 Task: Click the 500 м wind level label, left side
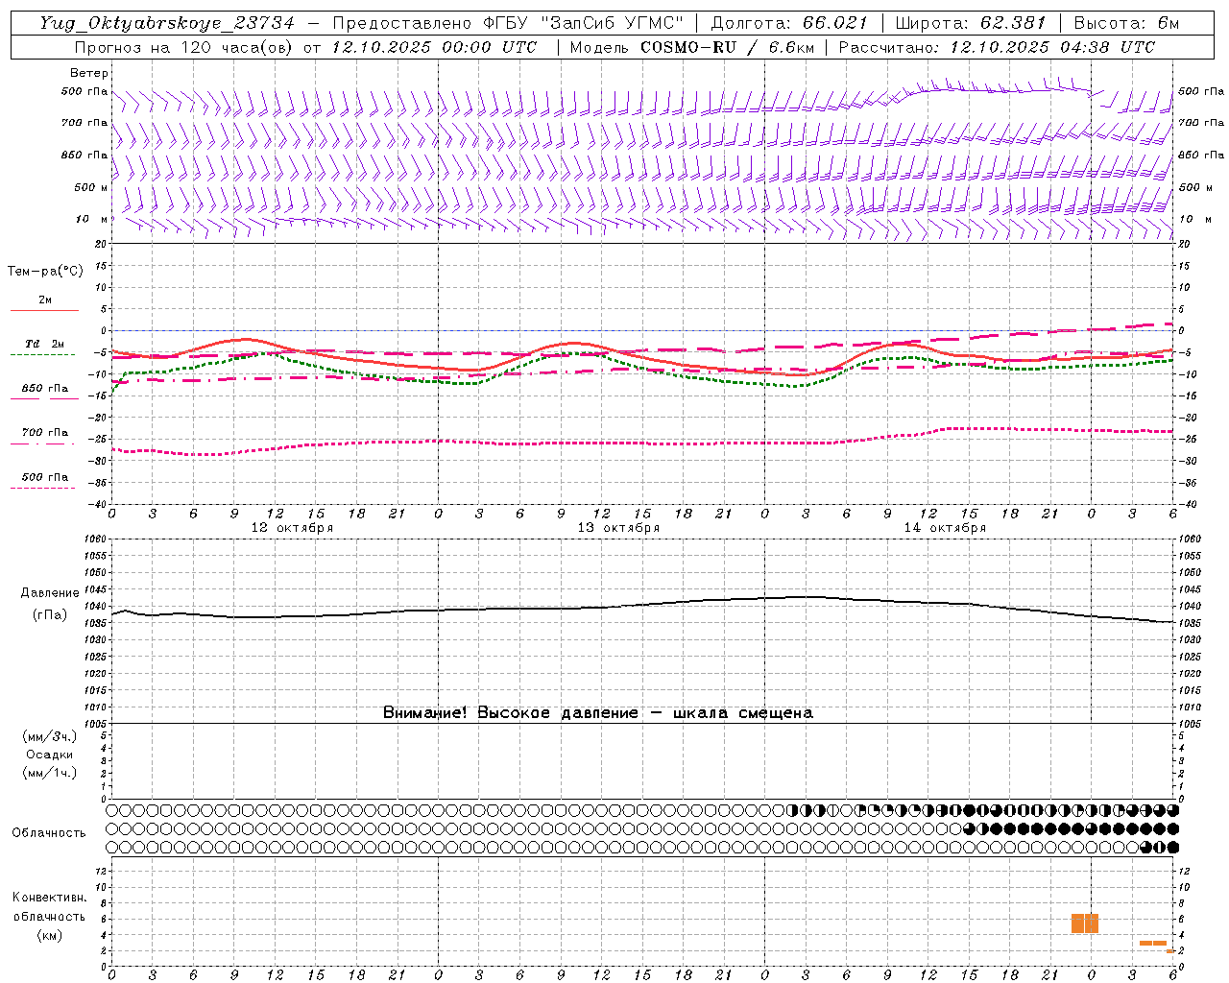(92, 187)
